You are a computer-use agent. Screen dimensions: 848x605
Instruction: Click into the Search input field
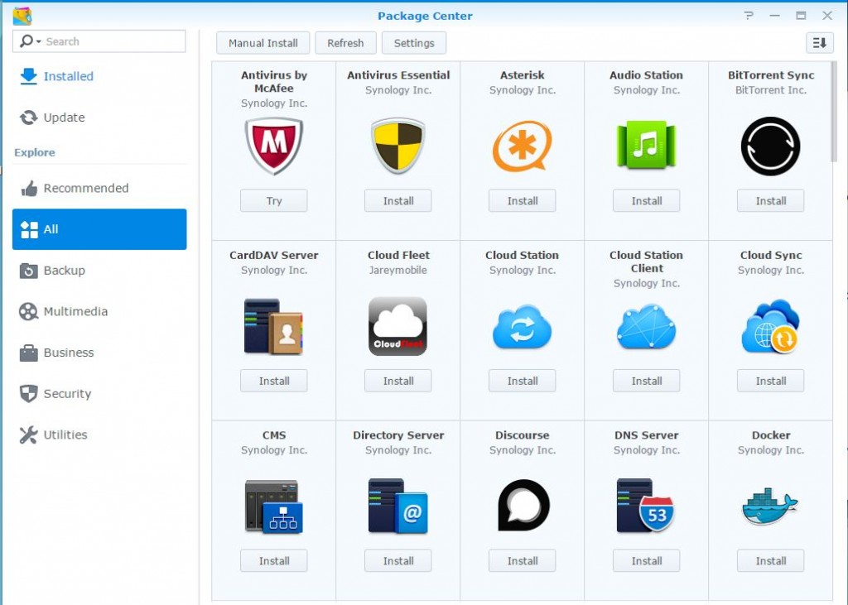pyautogui.click(x=99, y=41)
